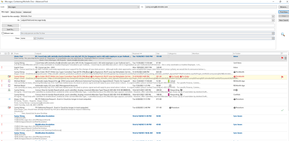Delete Alwin Chai's message with the trash icon

pos(286,58)
